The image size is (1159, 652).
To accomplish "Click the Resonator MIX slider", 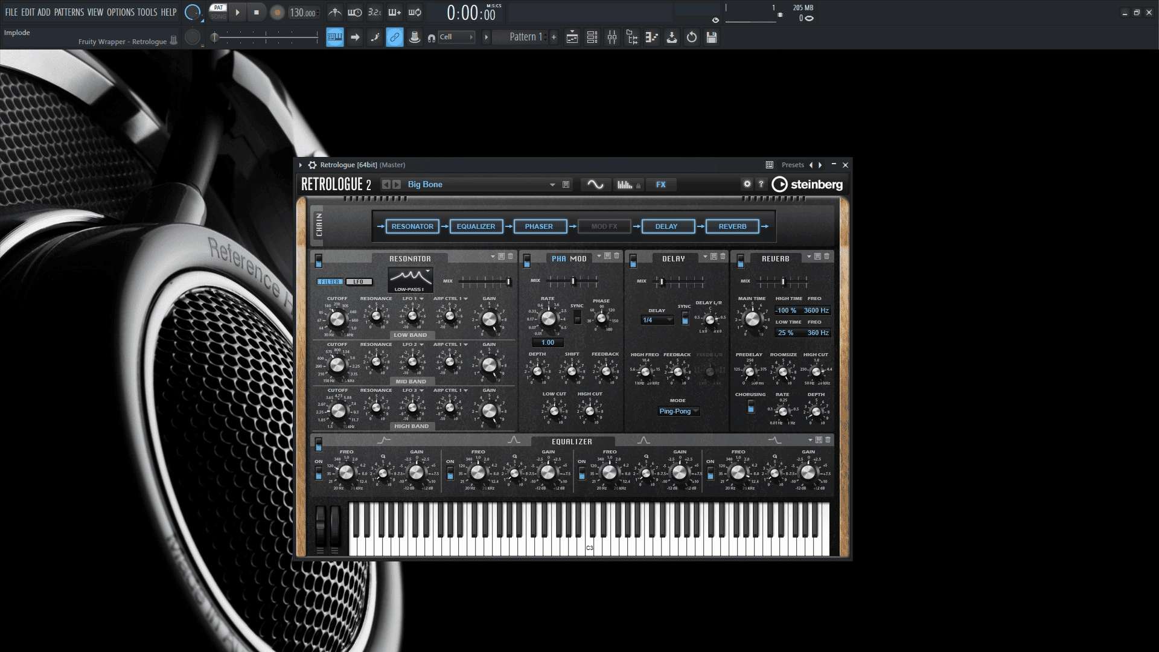I will 485,281.
